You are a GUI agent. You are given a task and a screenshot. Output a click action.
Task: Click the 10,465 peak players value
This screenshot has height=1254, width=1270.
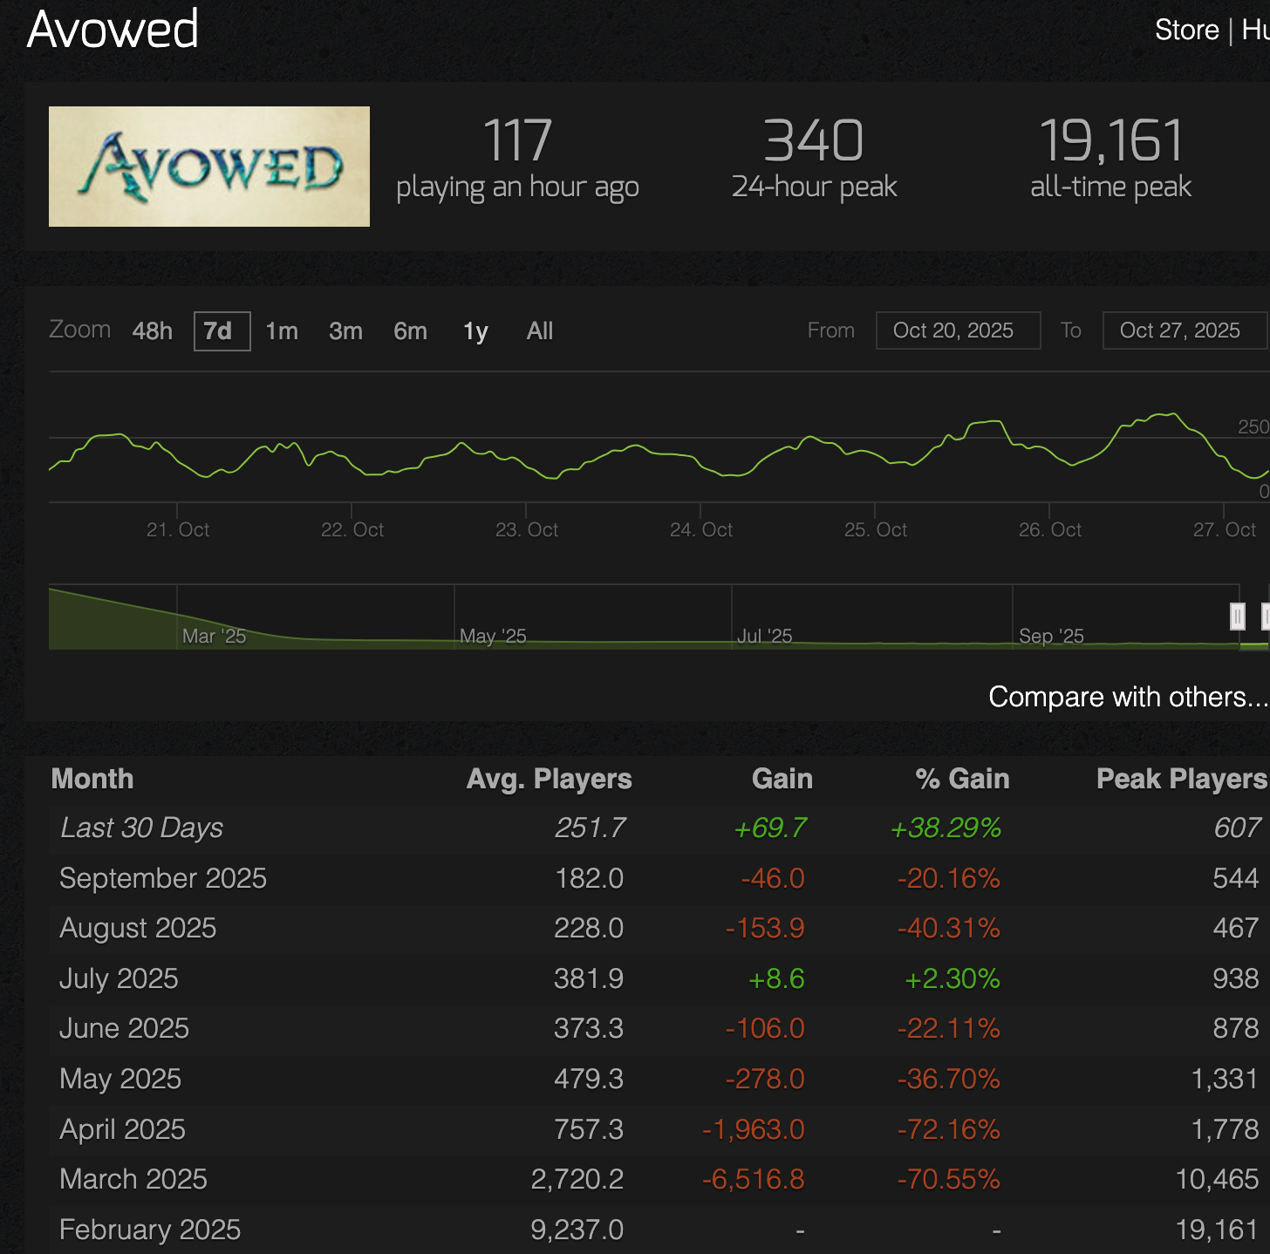[1218, 1179]
